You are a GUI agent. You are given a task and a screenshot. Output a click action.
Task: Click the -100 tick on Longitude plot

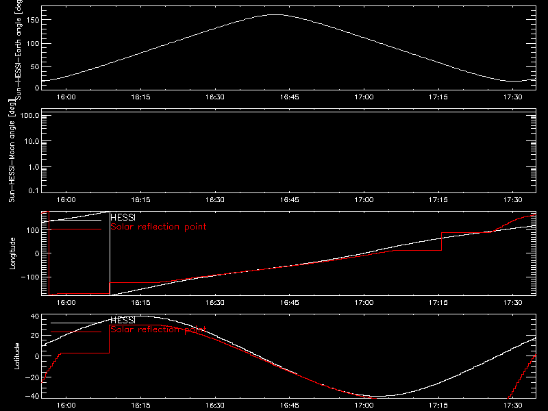coord(30,277)
